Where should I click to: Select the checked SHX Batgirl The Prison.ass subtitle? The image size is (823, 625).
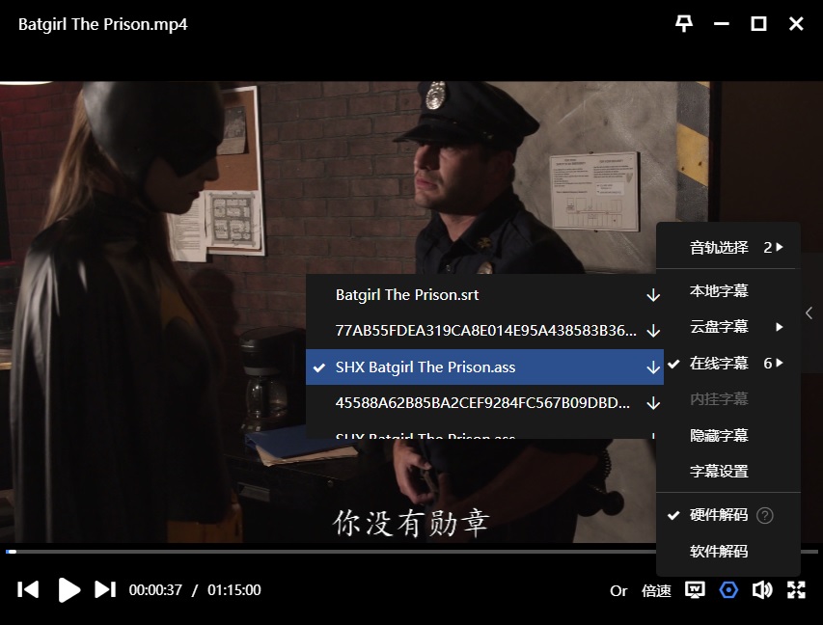[425, 367]
